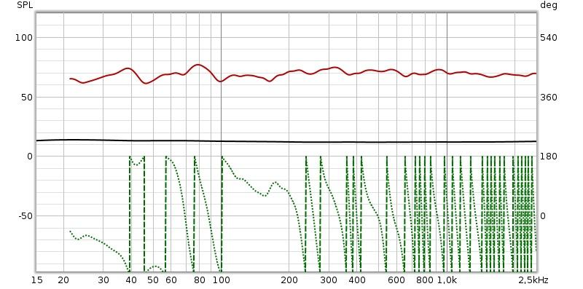Click the 80 frequency axis label
The image size is (583, 289).
[200, 280]
